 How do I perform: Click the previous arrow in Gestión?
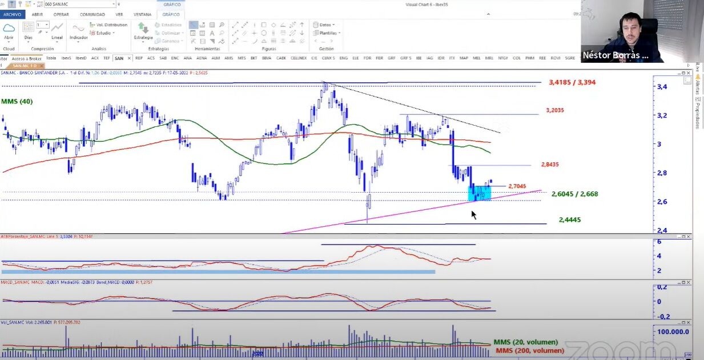click(316, 41)
